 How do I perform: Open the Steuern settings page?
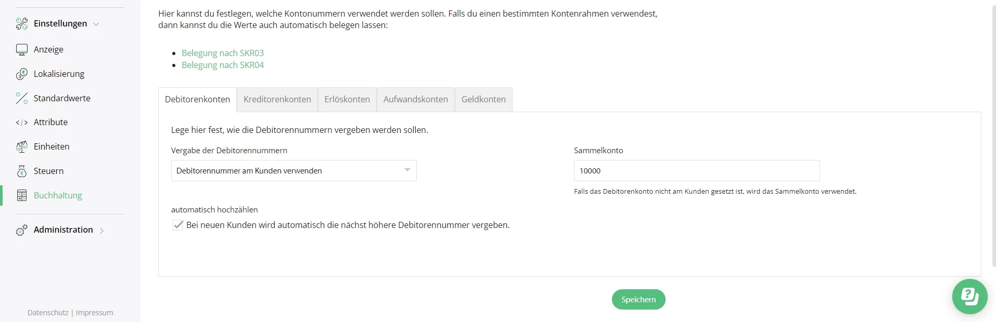point(48,171)
